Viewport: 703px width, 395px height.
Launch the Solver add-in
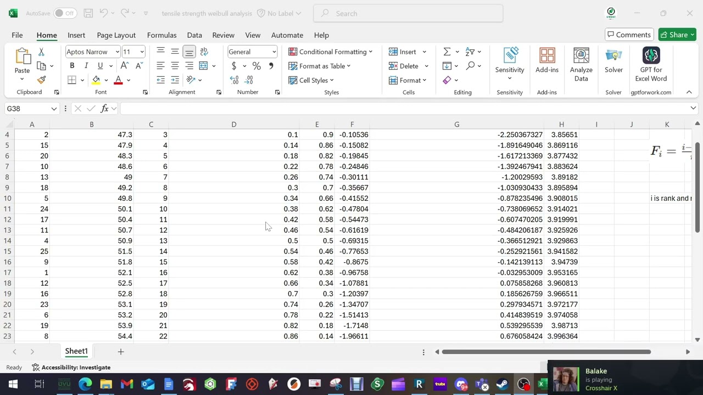pyautogui.click(x=613, y=60)
